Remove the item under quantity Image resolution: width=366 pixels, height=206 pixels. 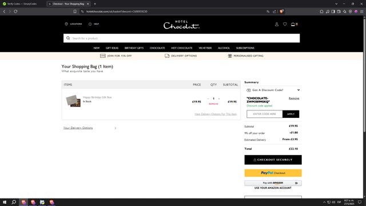coord(213,104)
